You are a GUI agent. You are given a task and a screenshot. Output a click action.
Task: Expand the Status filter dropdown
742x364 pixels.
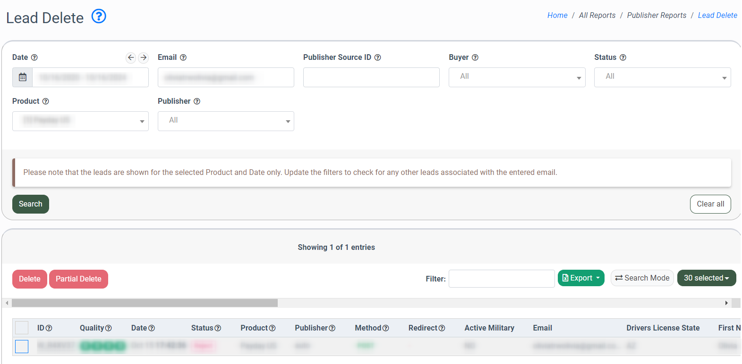pyautogui.click(x=662, y=77)
